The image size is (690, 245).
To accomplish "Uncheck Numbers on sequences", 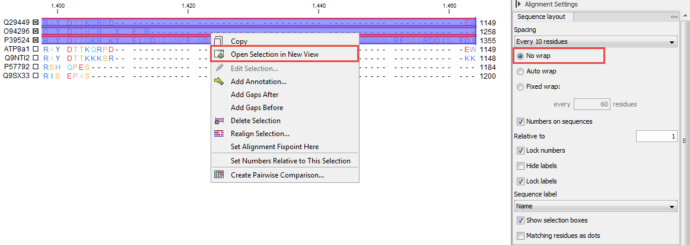I will pyautogui.click(x=520, y=122).
